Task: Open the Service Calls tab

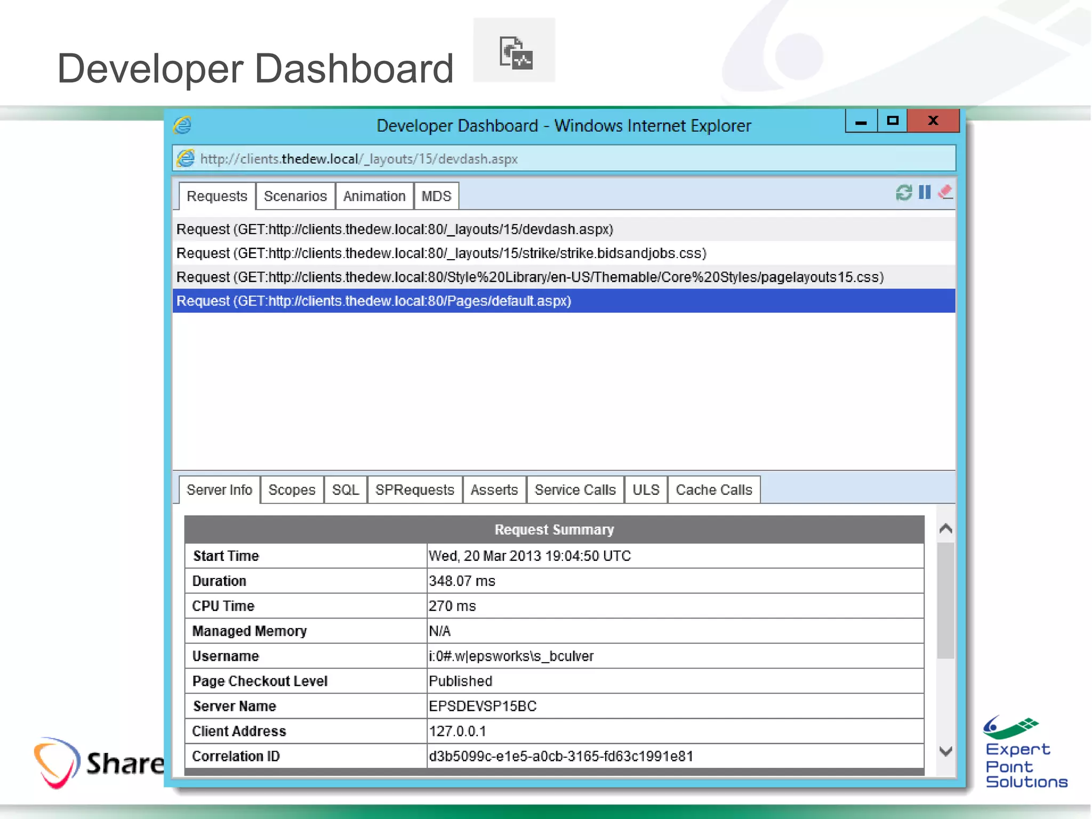Action: (x=575, y=490)
